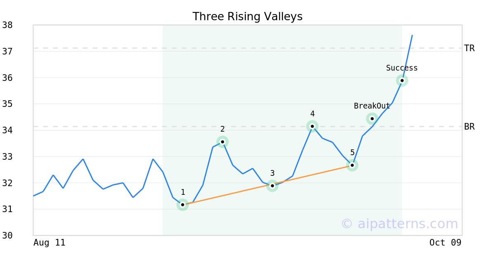This screenshot has height=260, width=495.
Task: Click the valley marker numbered 5
Action: click(352, 165)
